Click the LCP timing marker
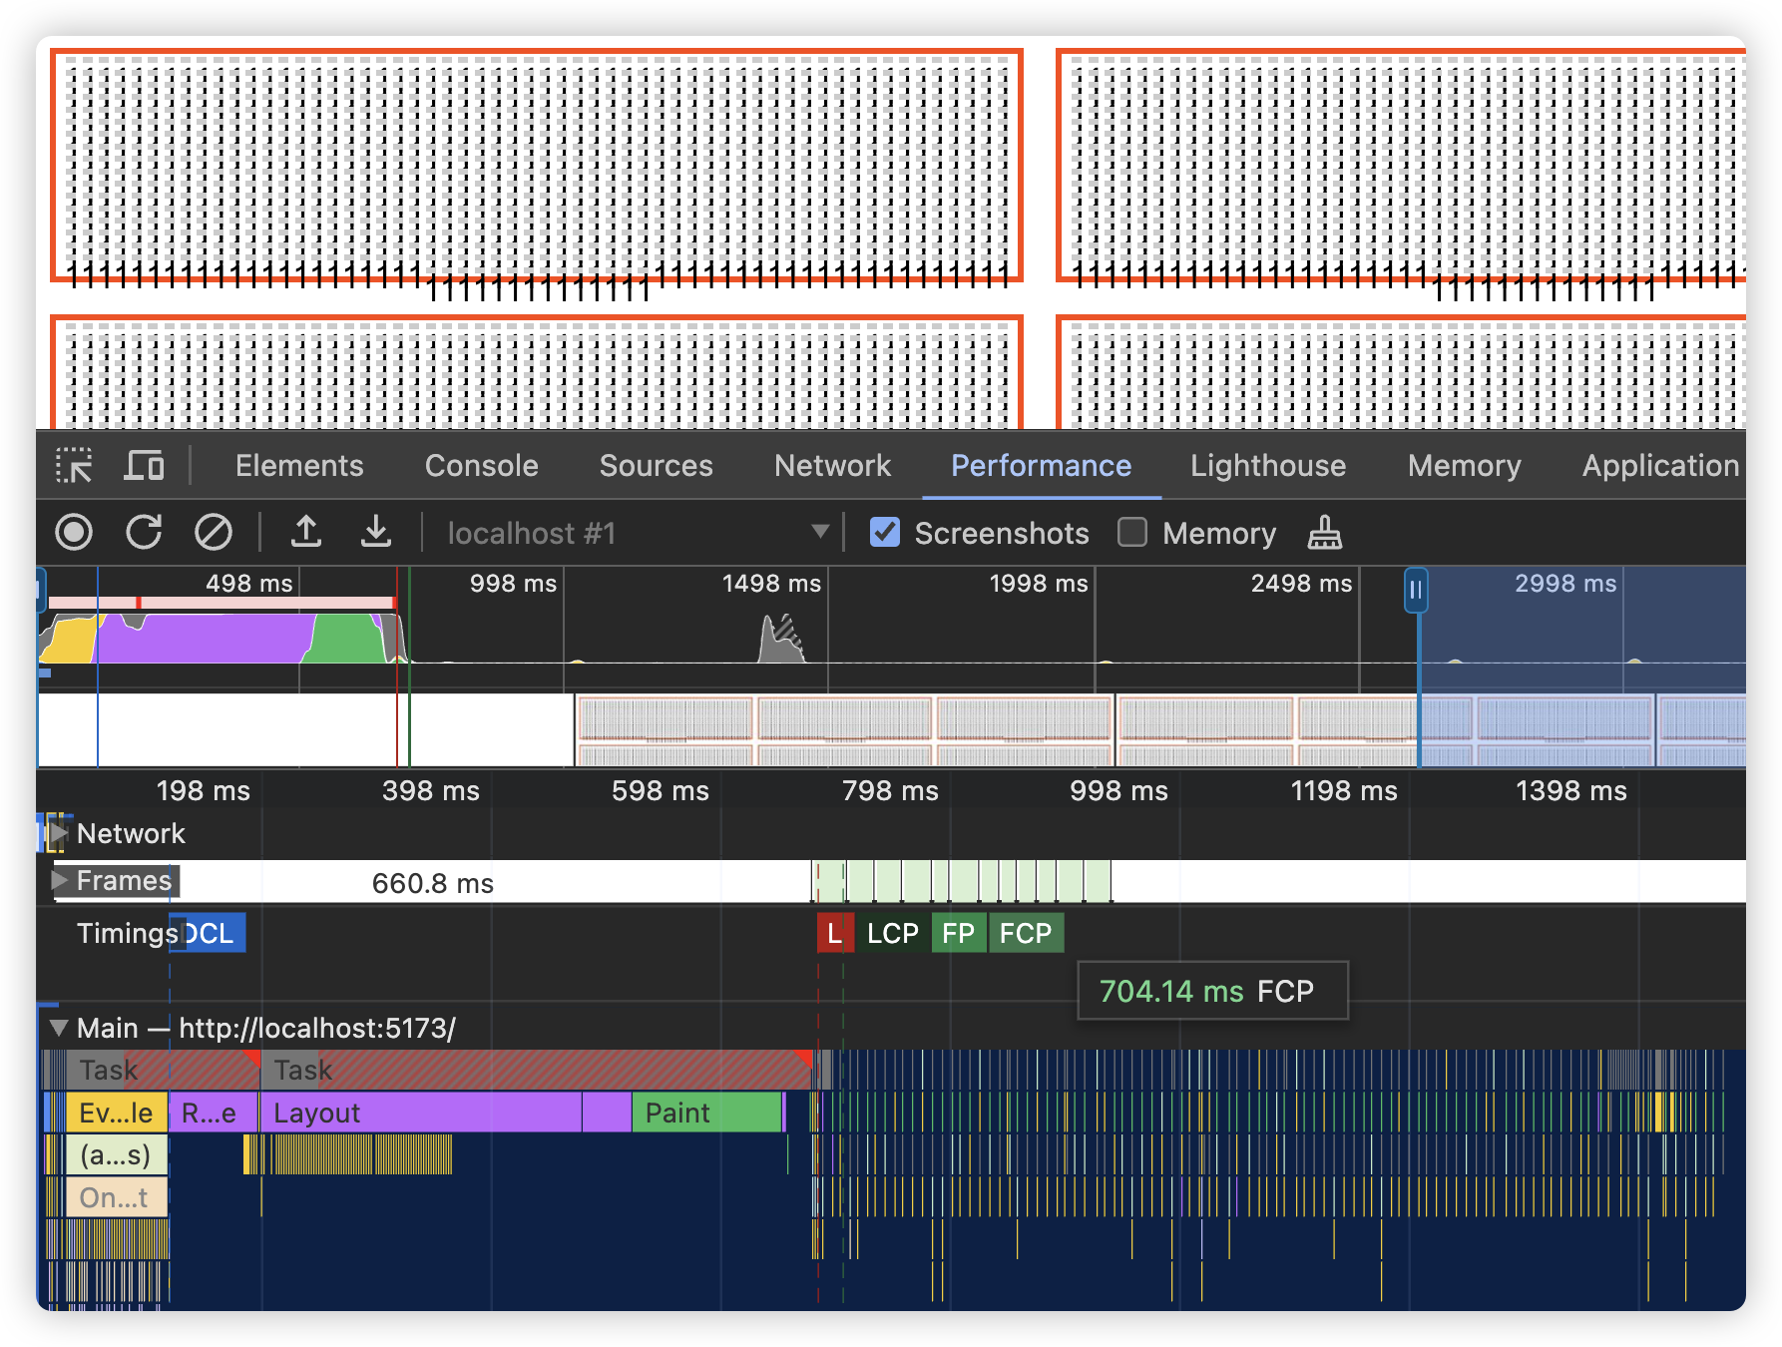The image size is (1782, 1347). pyautogui.click(x=892, y=934)
